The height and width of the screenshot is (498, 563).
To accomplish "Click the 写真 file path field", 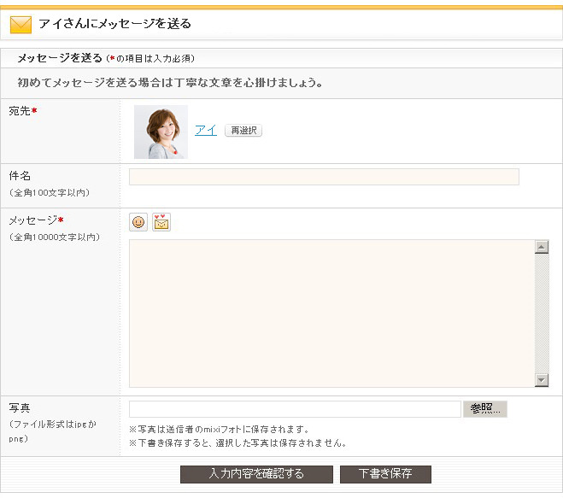I will (x=295, y=409).
